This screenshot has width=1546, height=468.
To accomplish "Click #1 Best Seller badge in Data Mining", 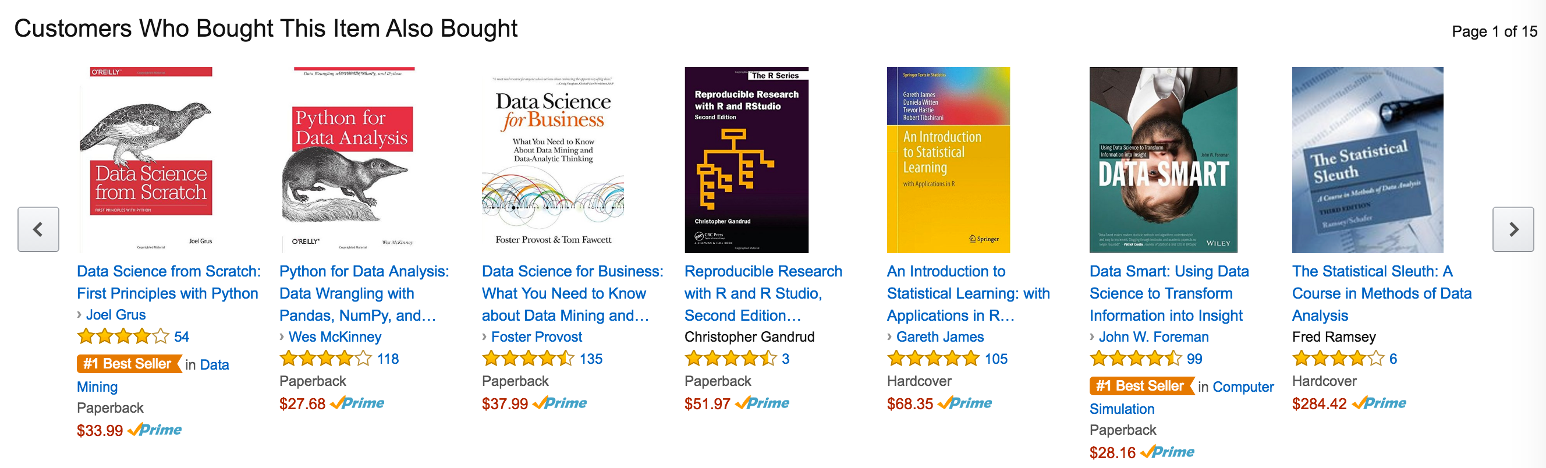I will pos(129,364).
